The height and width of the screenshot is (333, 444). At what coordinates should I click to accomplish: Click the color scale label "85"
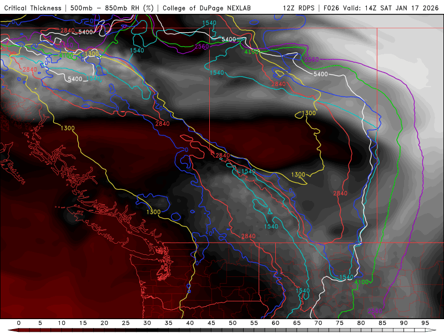pos(382,323)
